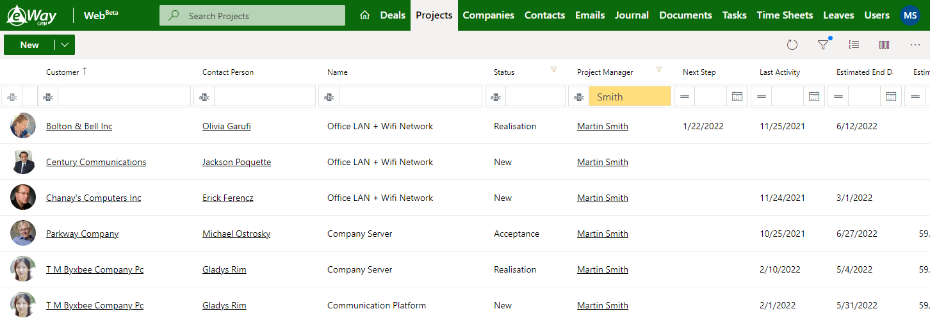Open Bolton & Bell Inc contact photo
Image resolution: width=930 pixels, height=334 pixels.
tap(23, 125)
